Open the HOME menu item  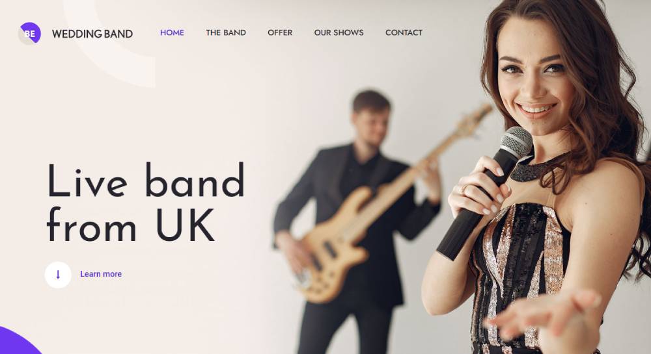(172, 32)
